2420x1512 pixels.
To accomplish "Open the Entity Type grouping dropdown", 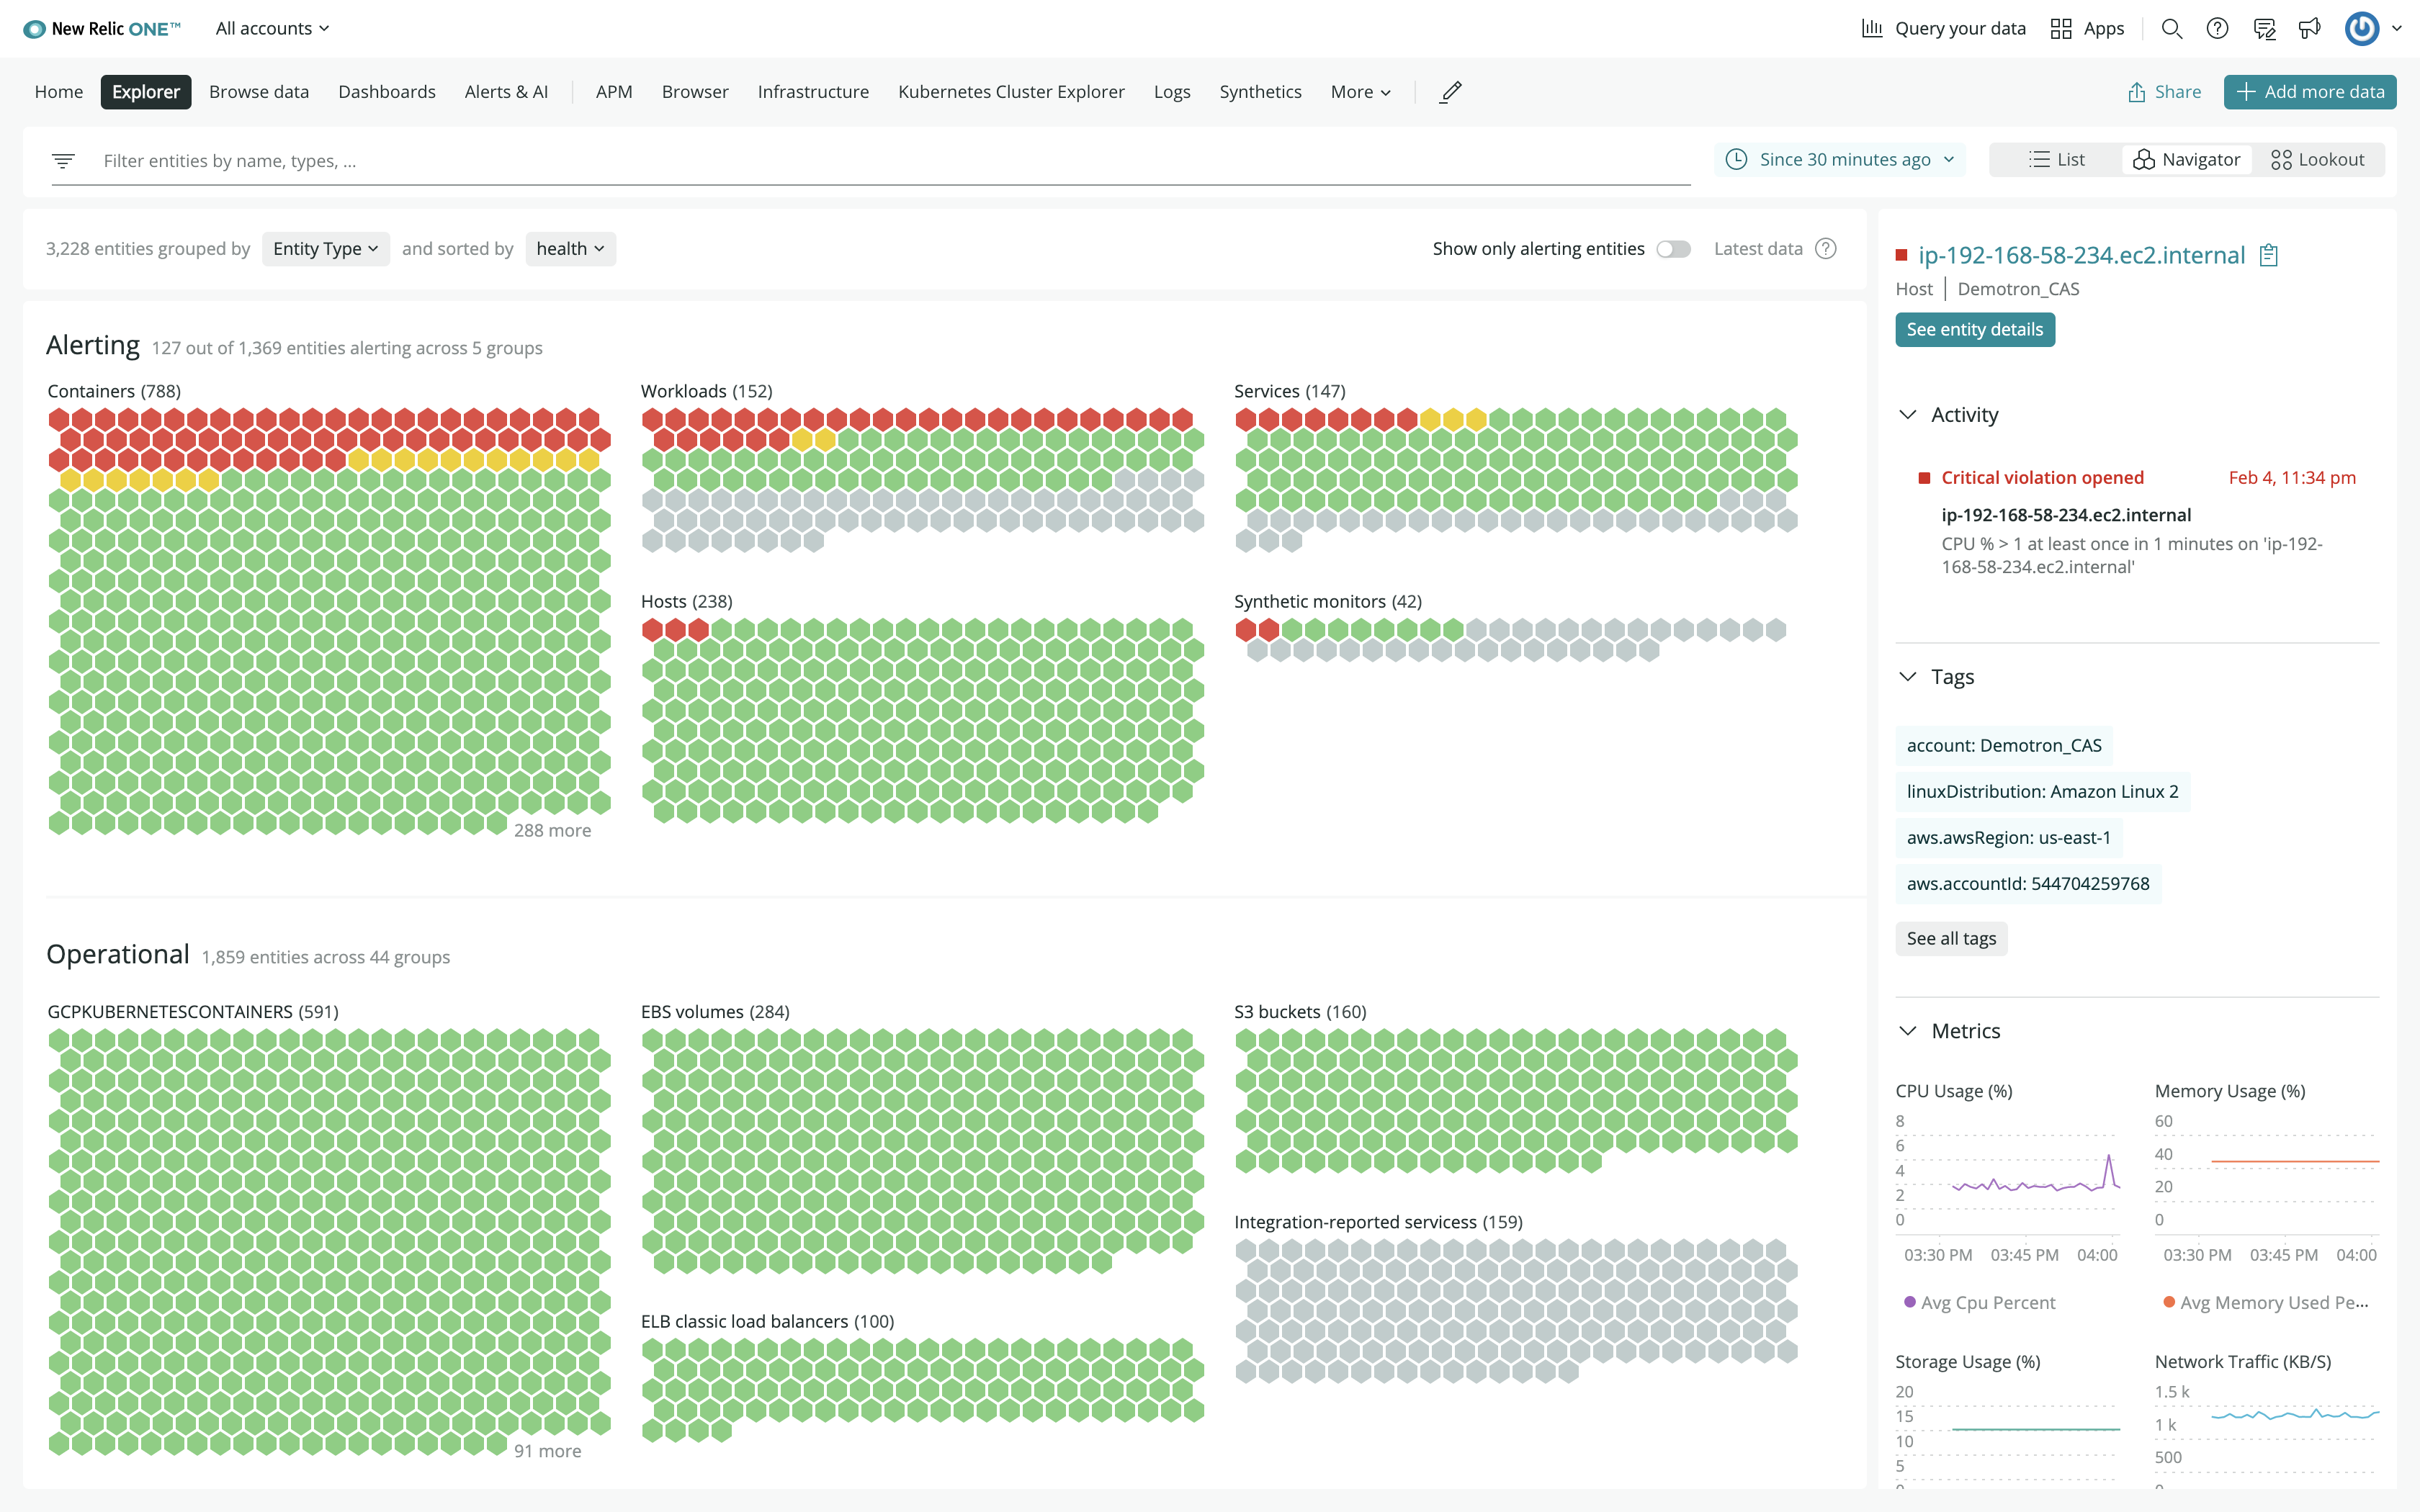I will [326, 249].
